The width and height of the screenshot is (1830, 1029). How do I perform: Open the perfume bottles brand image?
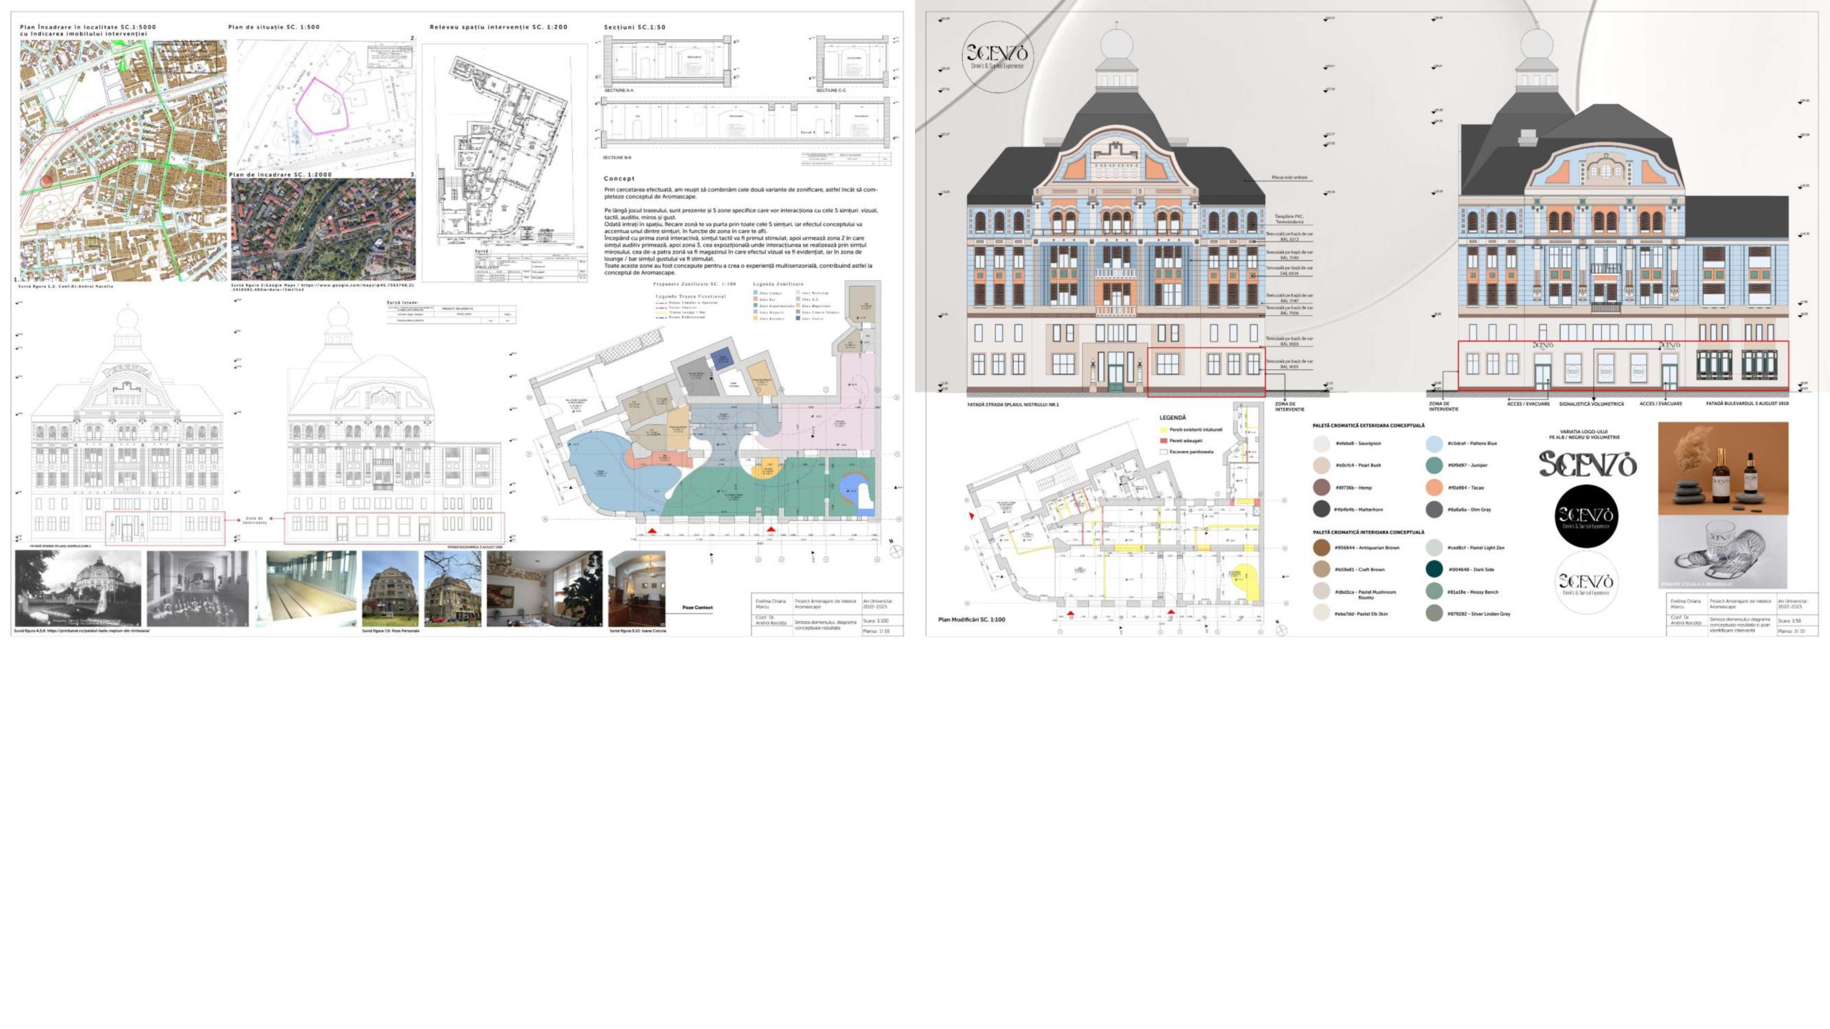[x=1723, y=469]
